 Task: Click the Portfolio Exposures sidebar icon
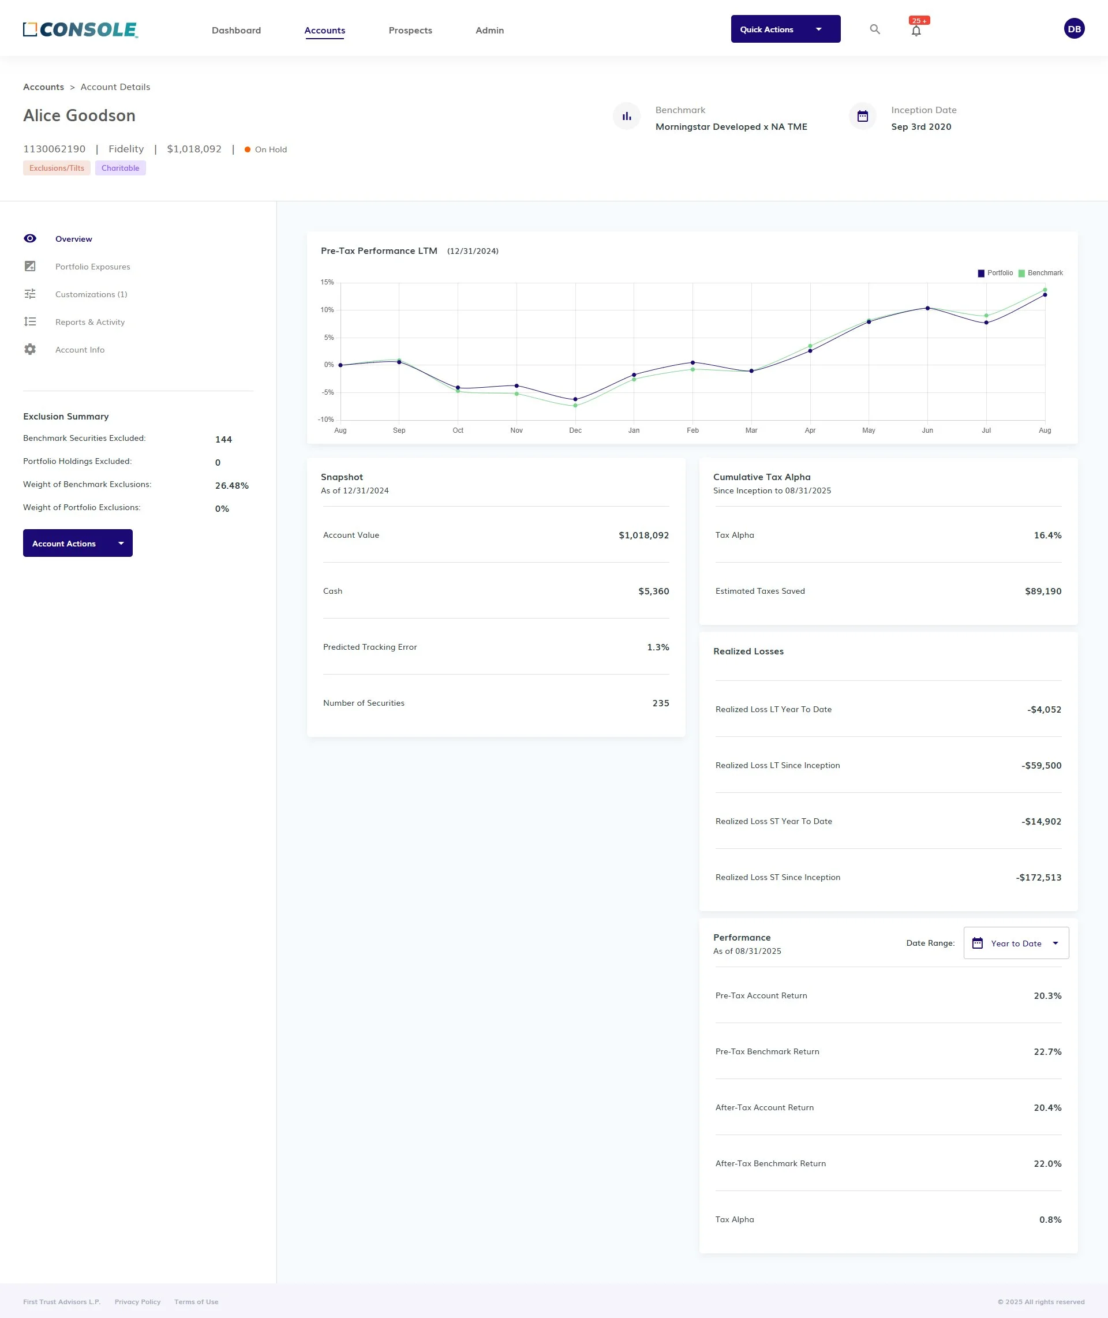pyautogui.click(x=30, y=266)
